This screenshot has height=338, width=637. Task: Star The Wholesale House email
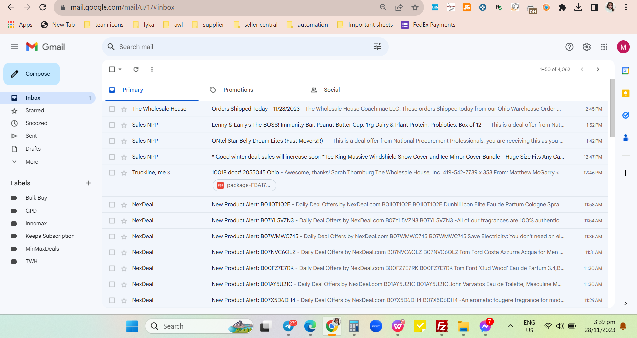click(x=124, y=109)
